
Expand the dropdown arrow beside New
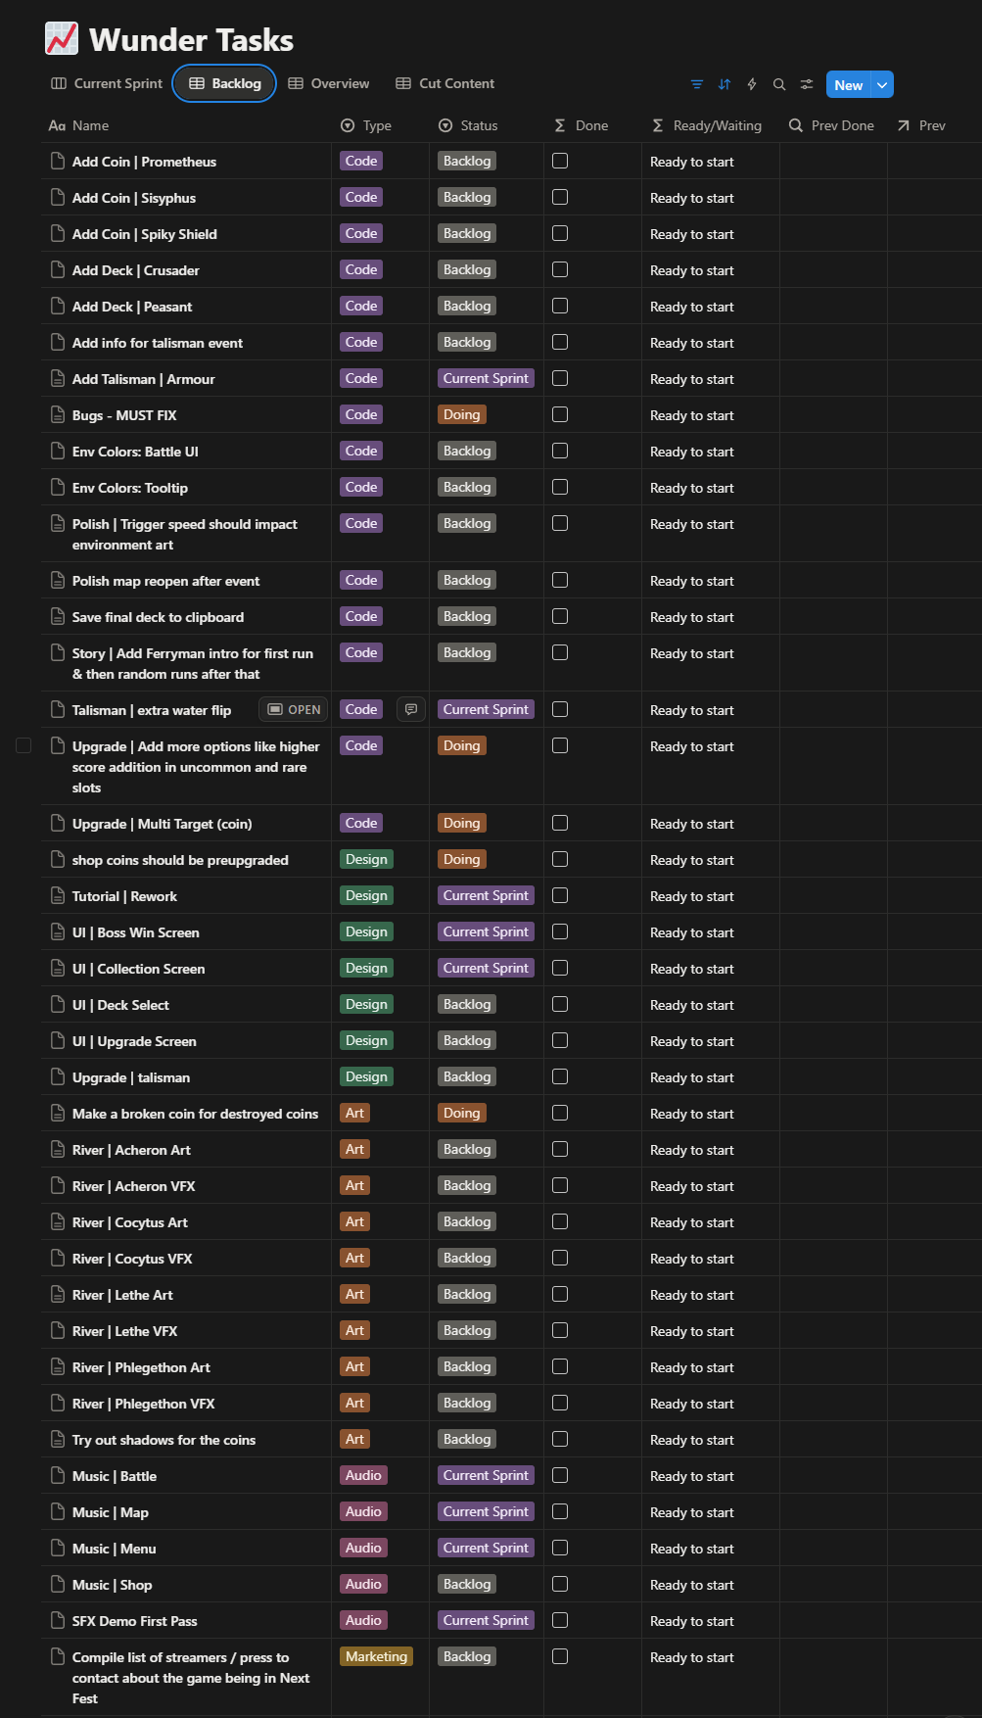pos(882,85)
